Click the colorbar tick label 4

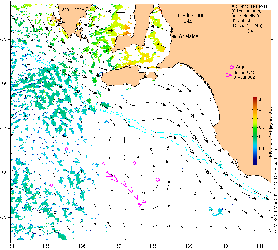point(260,100)
